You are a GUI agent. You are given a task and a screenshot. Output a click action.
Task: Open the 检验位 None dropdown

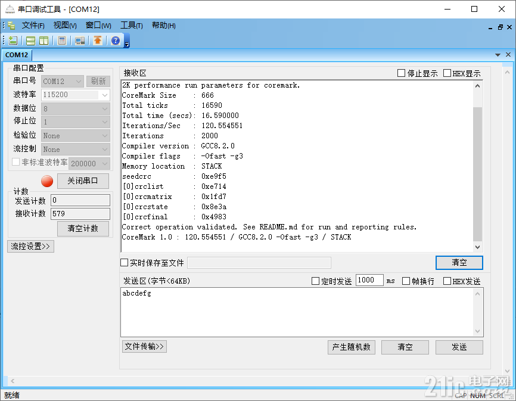point(75,135)
